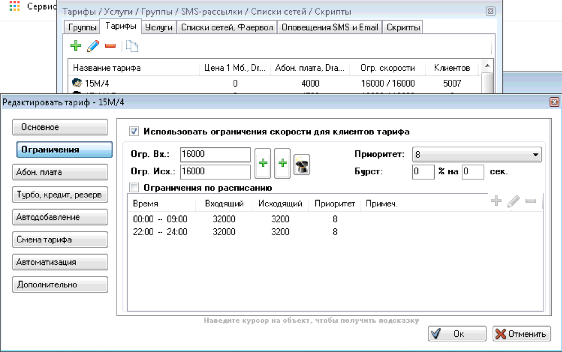Image resolution: width=562 pixels, height=352 pixels.
Task: Click the Примеч. column header
Action: 381,204
